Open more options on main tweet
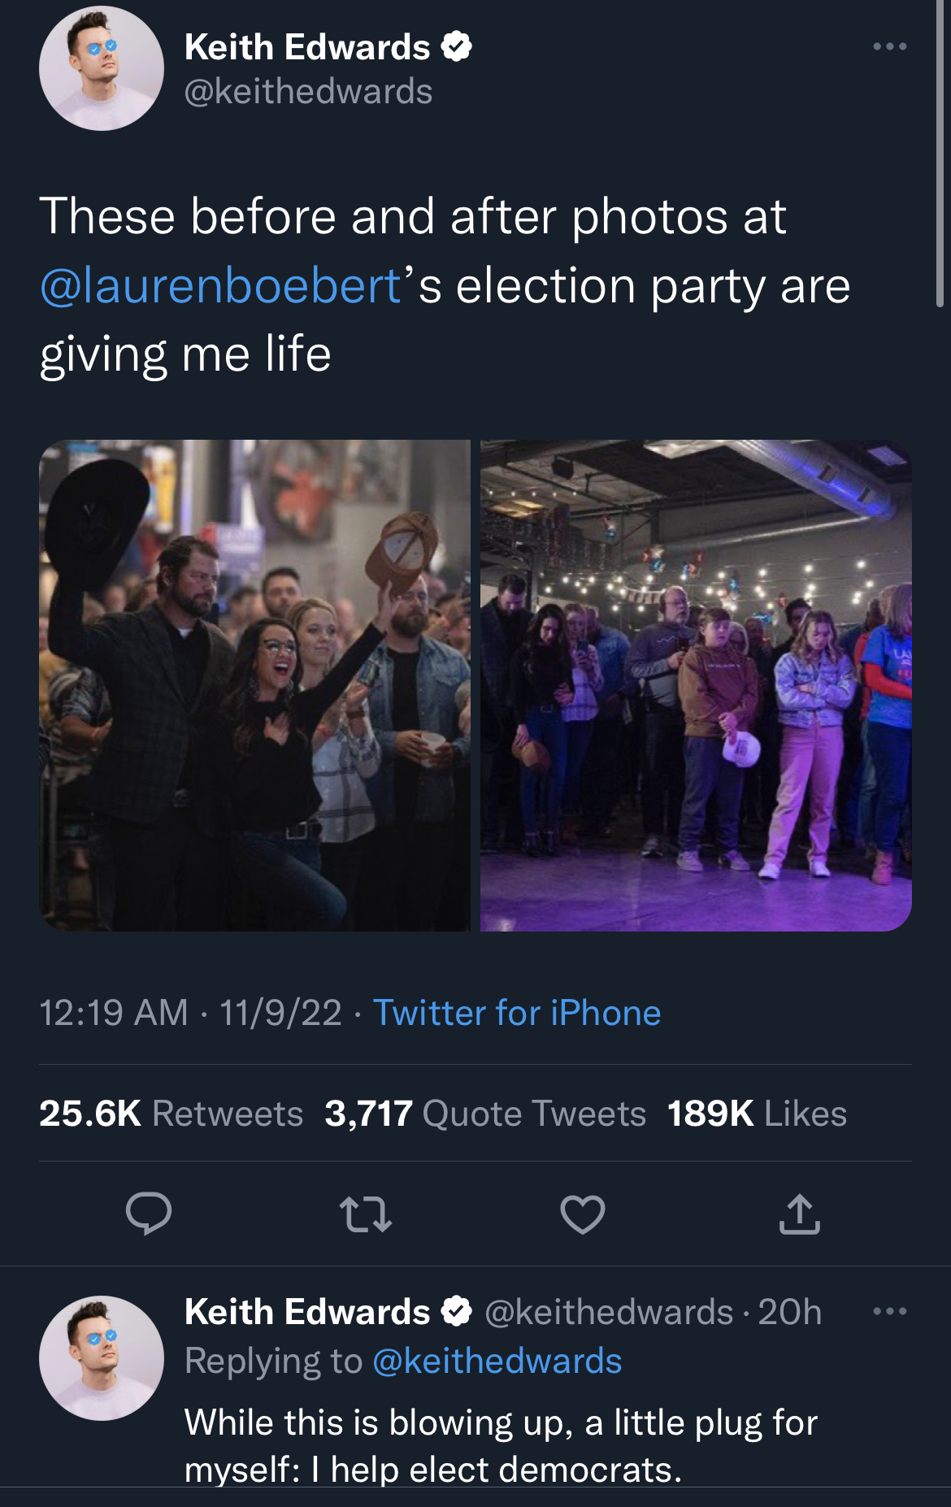Screen dimensions: 951x1507 tap(889, 46)
